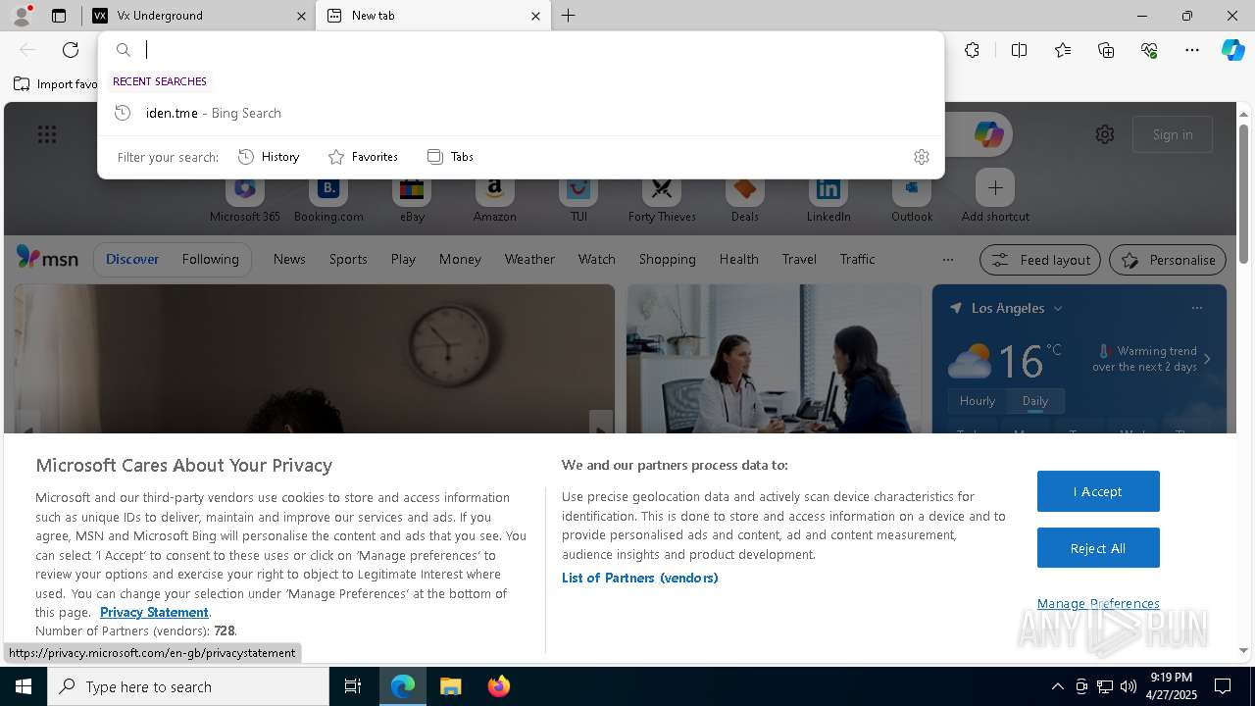Switch weather to Hourly view
This screenshot has width=1255, height=706.
coord(978,401)
